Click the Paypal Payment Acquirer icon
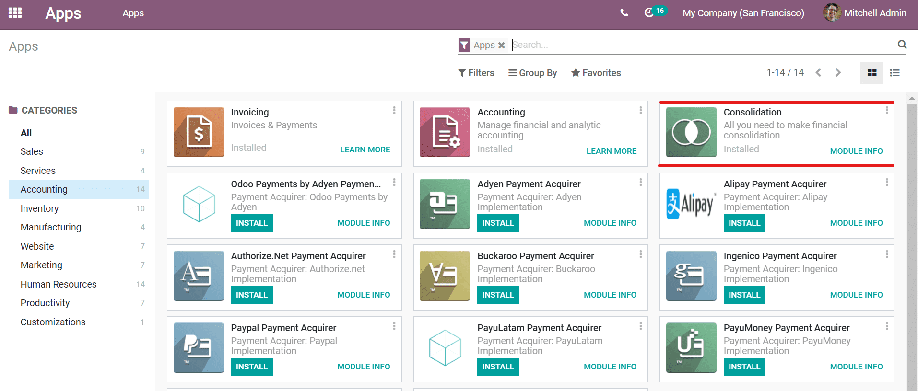 199,348
